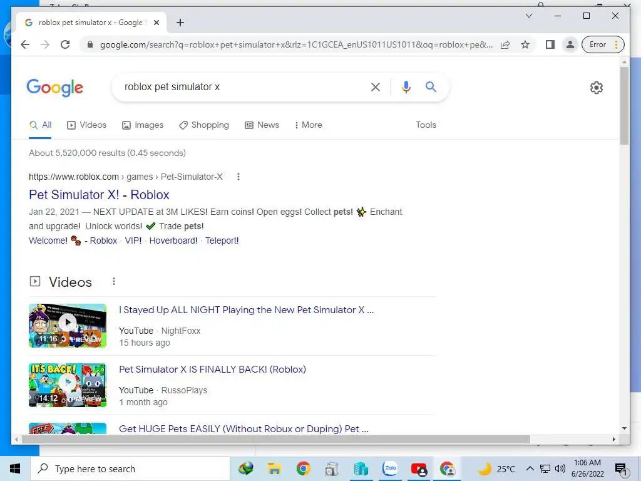This screenshot has height=481, width=641.
Task: Open Pet Simulator X IS FINALLY BACK link
Action: pyautogui.click(x=213, y=370)
